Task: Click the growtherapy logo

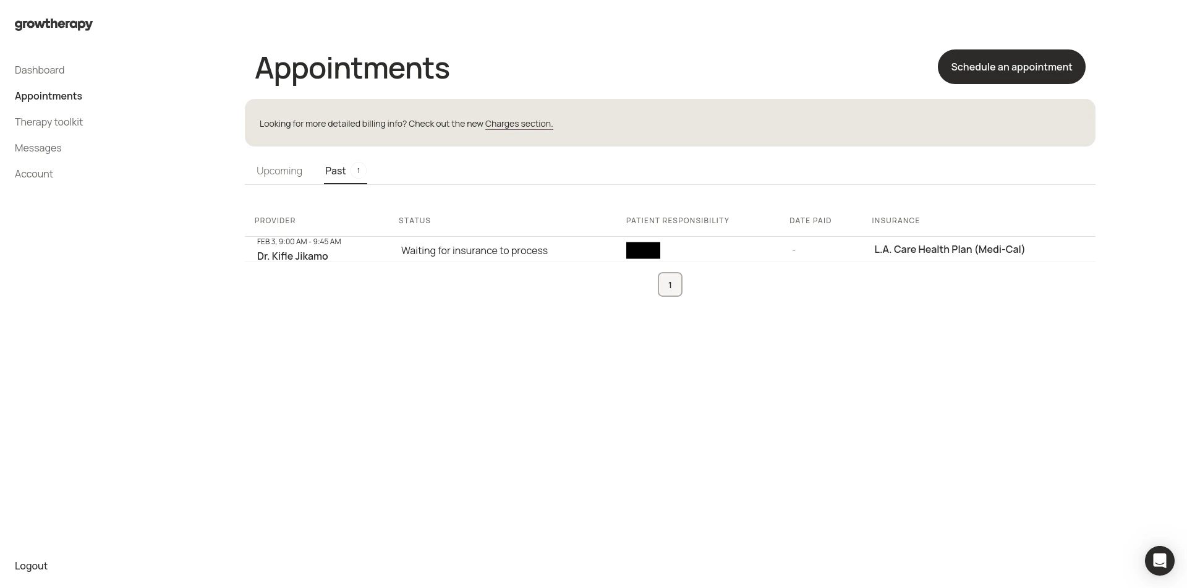Action: pos(54,24)
